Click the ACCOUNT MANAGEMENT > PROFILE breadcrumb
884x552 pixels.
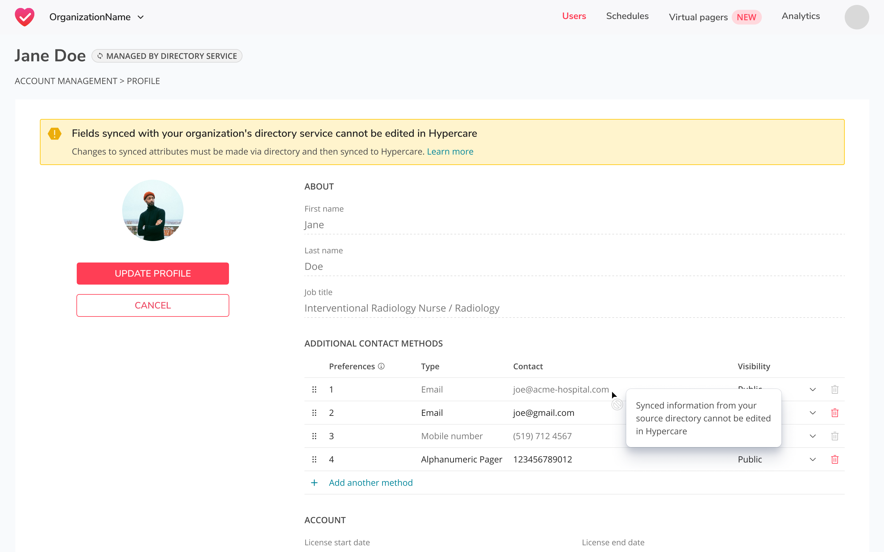click(x=87, y=81)
